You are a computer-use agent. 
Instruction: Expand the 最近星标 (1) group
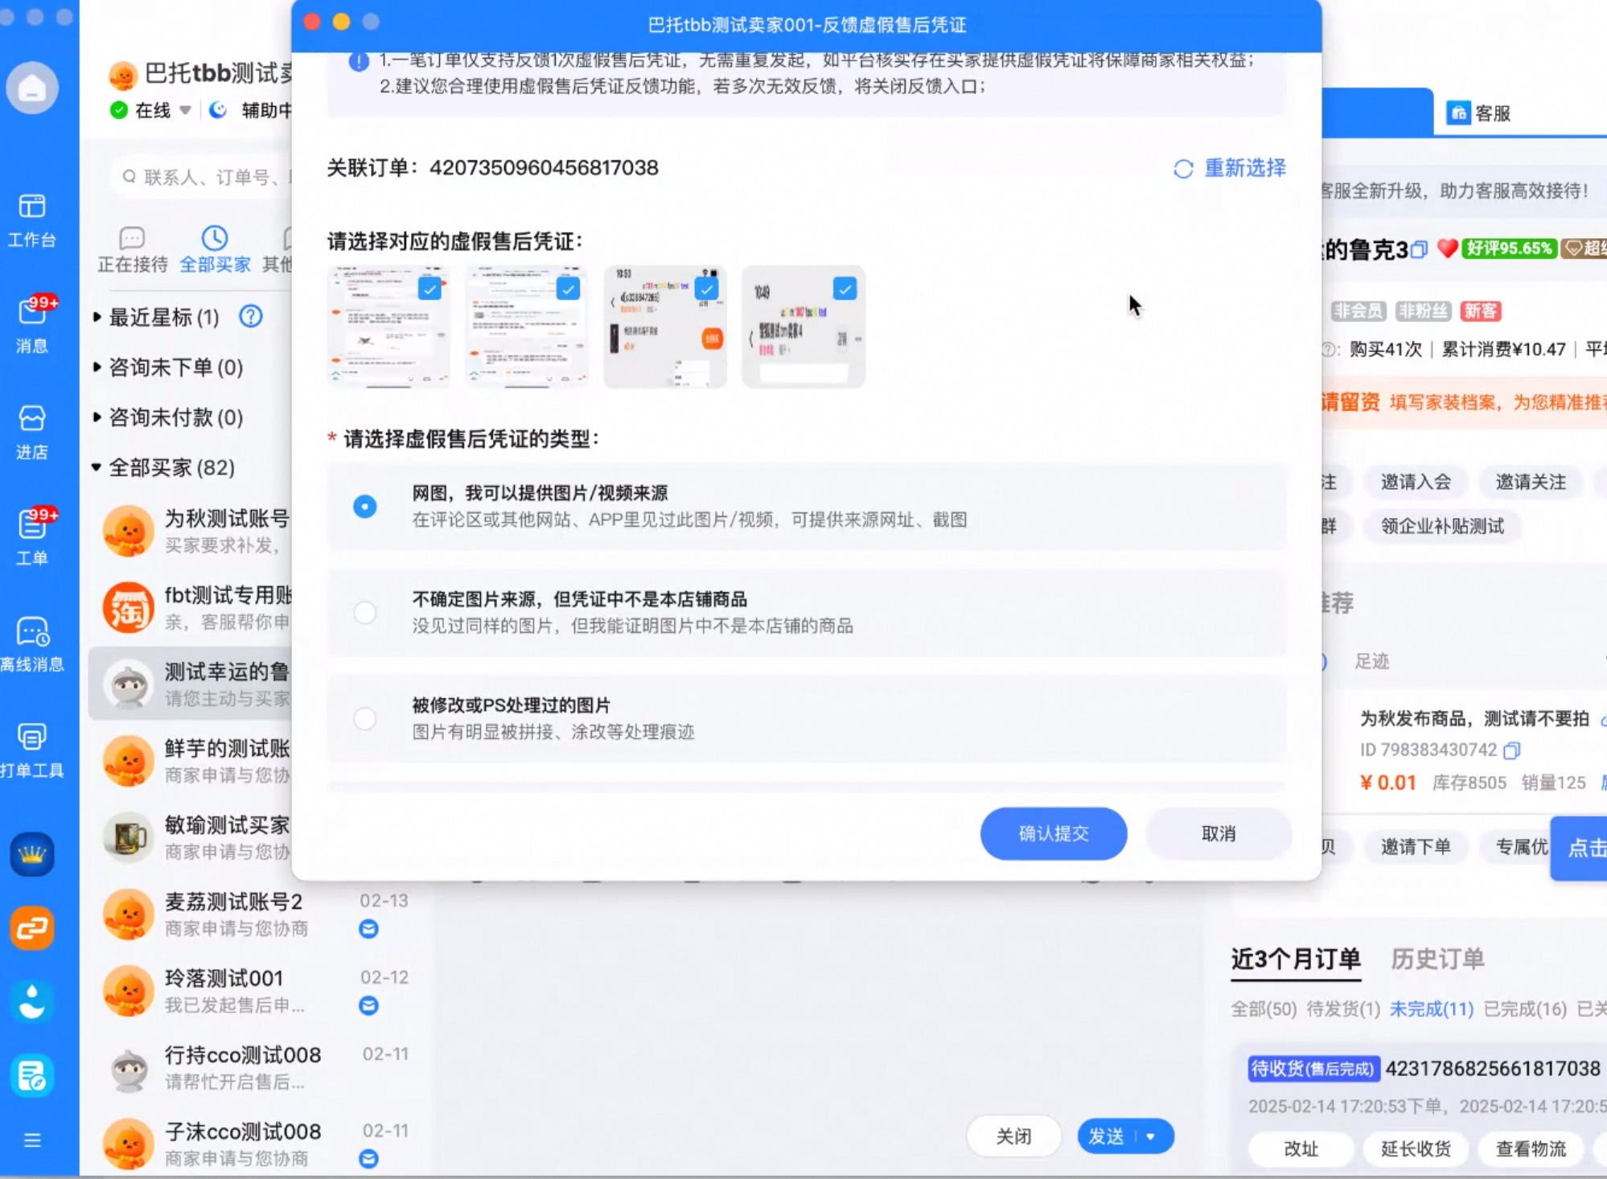[97, 317]
